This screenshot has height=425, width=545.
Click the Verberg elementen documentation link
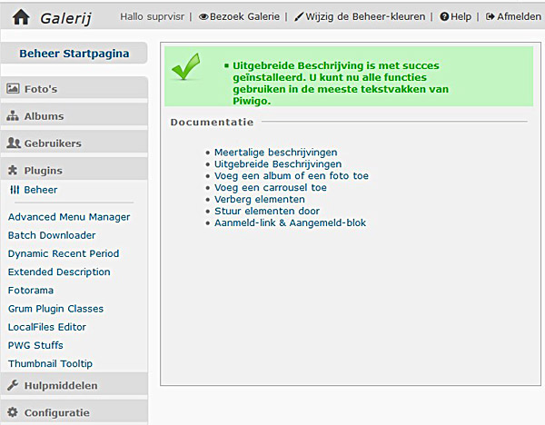pyautogui.click(x=260, y=200)
